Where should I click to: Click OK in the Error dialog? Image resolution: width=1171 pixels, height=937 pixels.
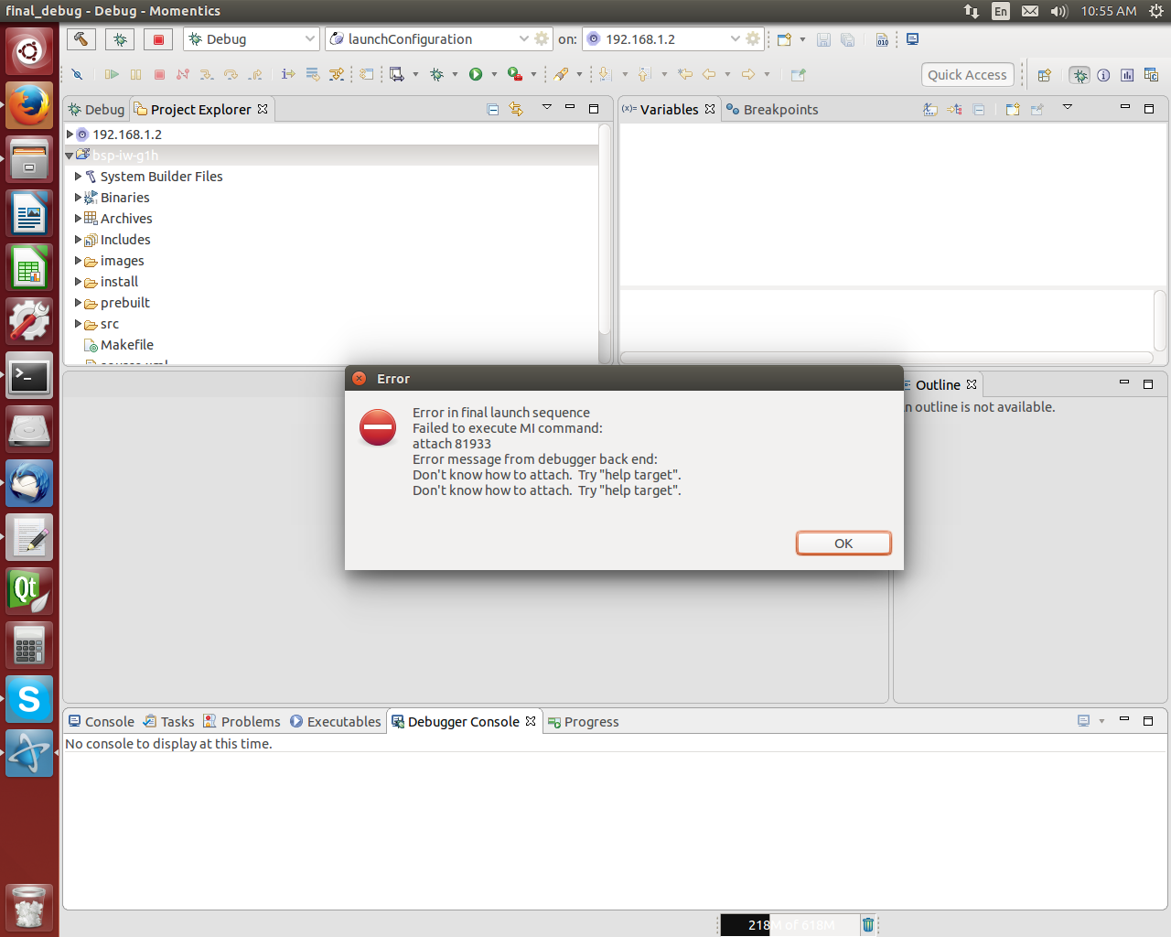(843, 544)
